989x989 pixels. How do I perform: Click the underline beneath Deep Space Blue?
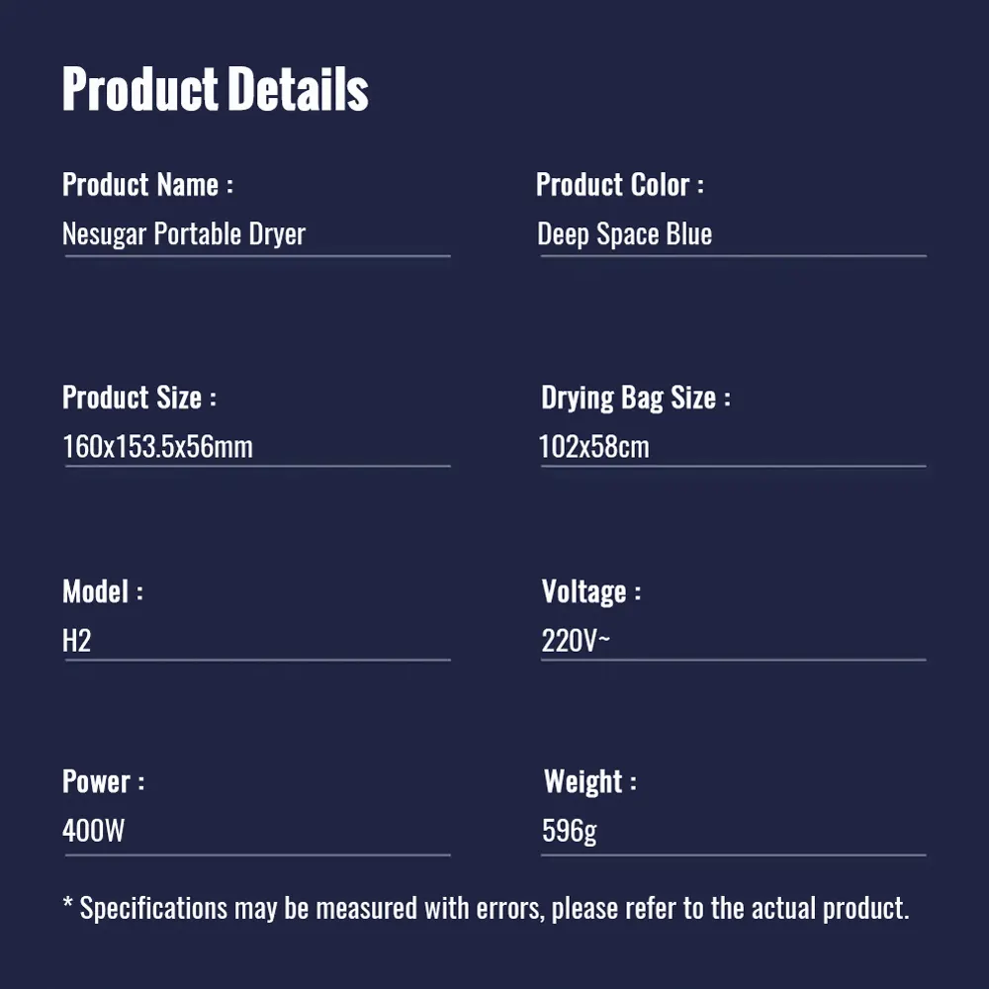coord(733,256)
